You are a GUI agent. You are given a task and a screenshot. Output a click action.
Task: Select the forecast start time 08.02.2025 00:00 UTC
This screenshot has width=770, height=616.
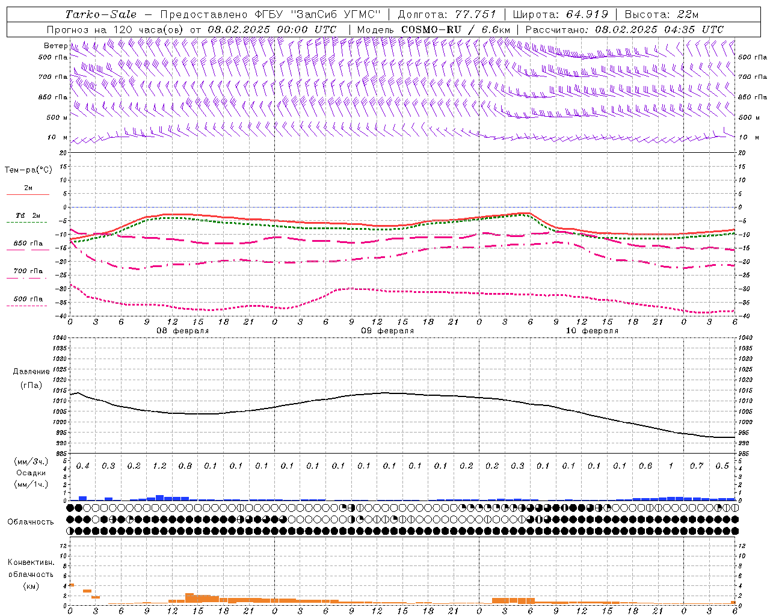(272, 29)
